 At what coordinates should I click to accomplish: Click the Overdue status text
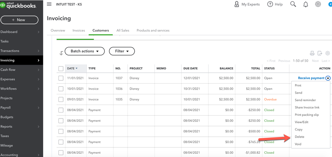tap(270, 100)
